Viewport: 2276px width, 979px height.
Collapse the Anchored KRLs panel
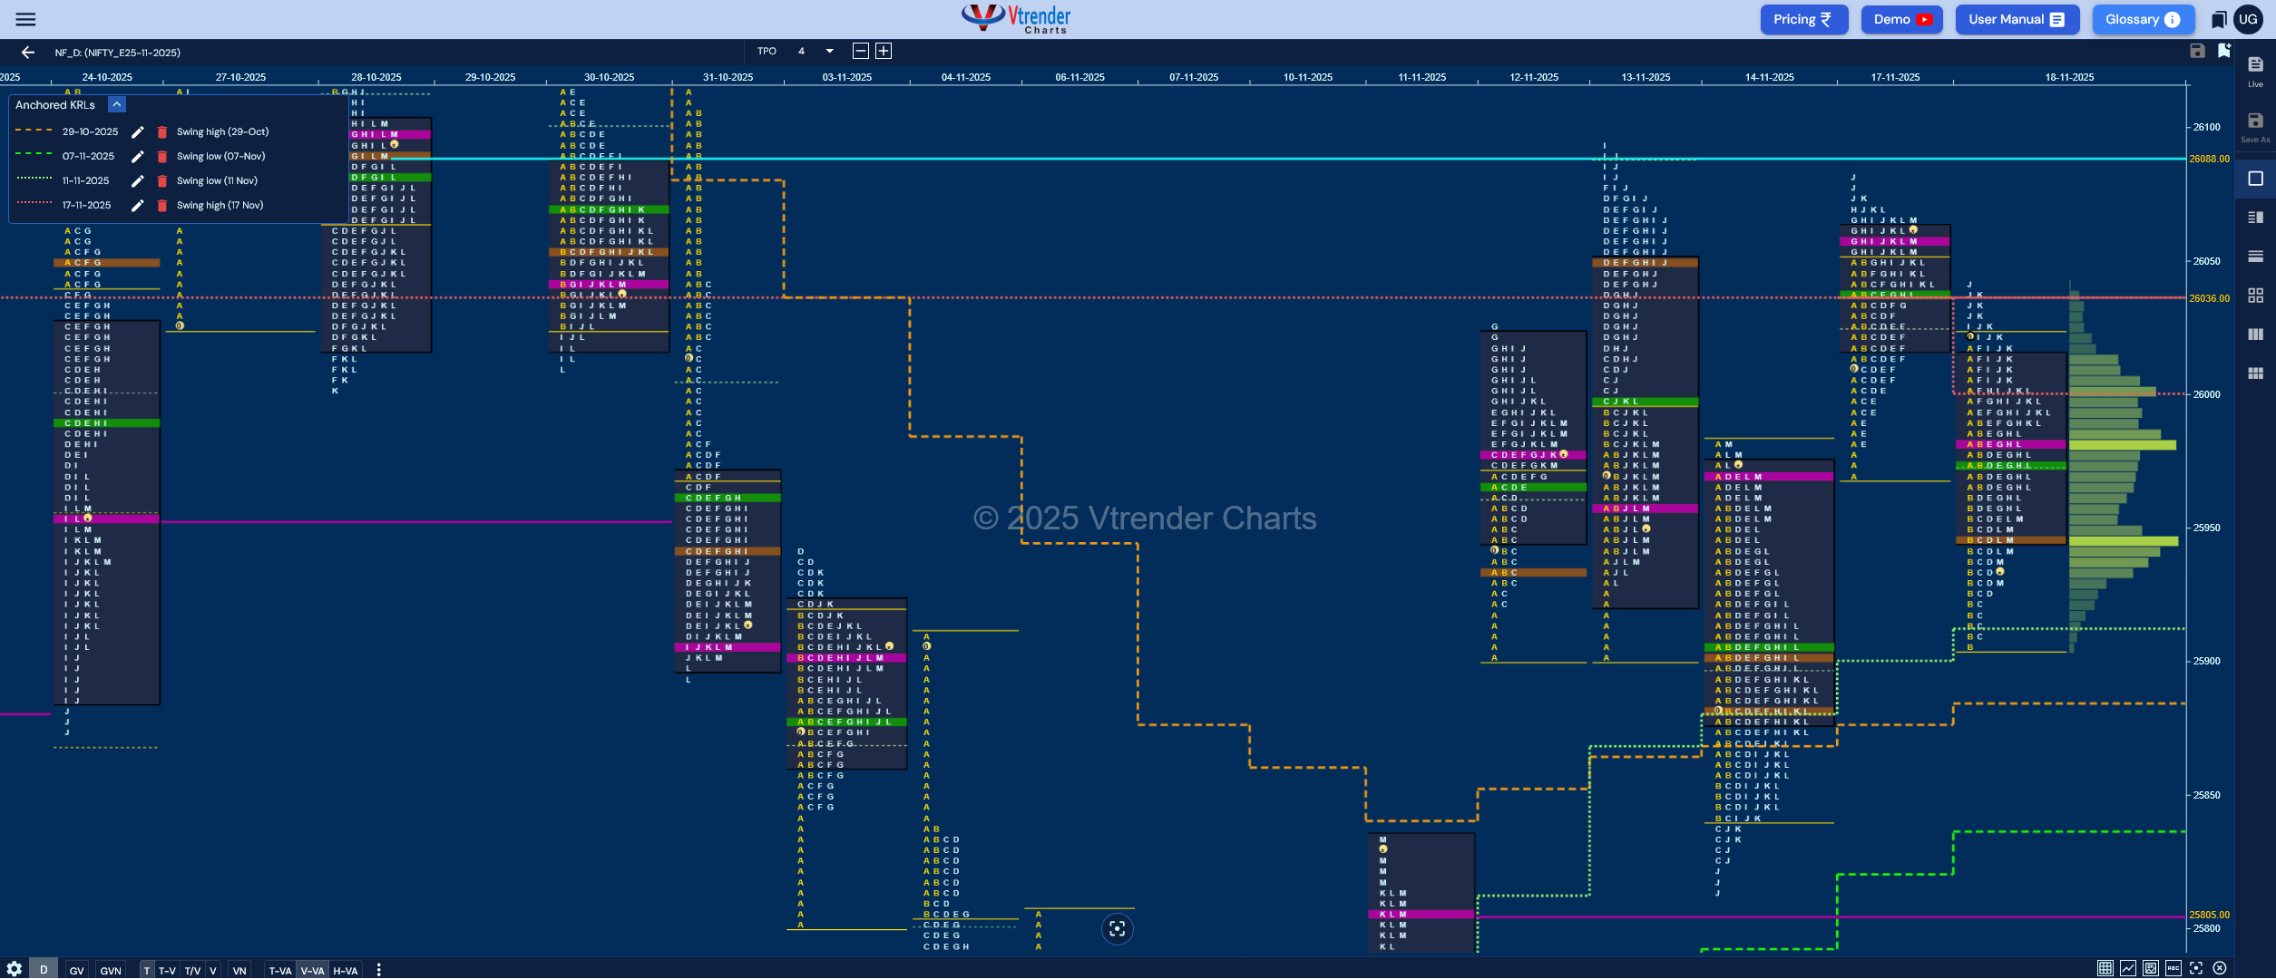(117, 105)
